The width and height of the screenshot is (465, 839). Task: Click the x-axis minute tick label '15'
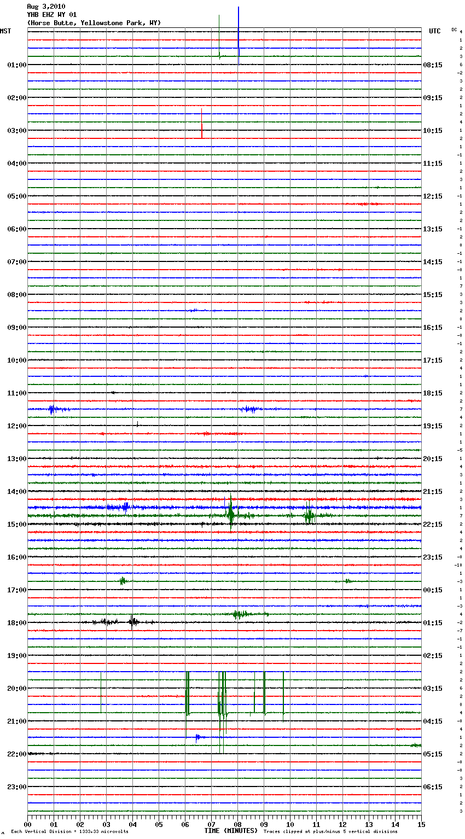[x=421, y=824]
